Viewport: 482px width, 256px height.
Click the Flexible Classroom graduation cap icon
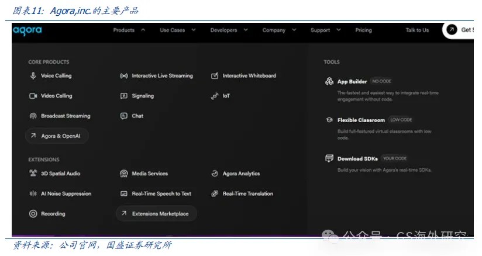(329, 120)
